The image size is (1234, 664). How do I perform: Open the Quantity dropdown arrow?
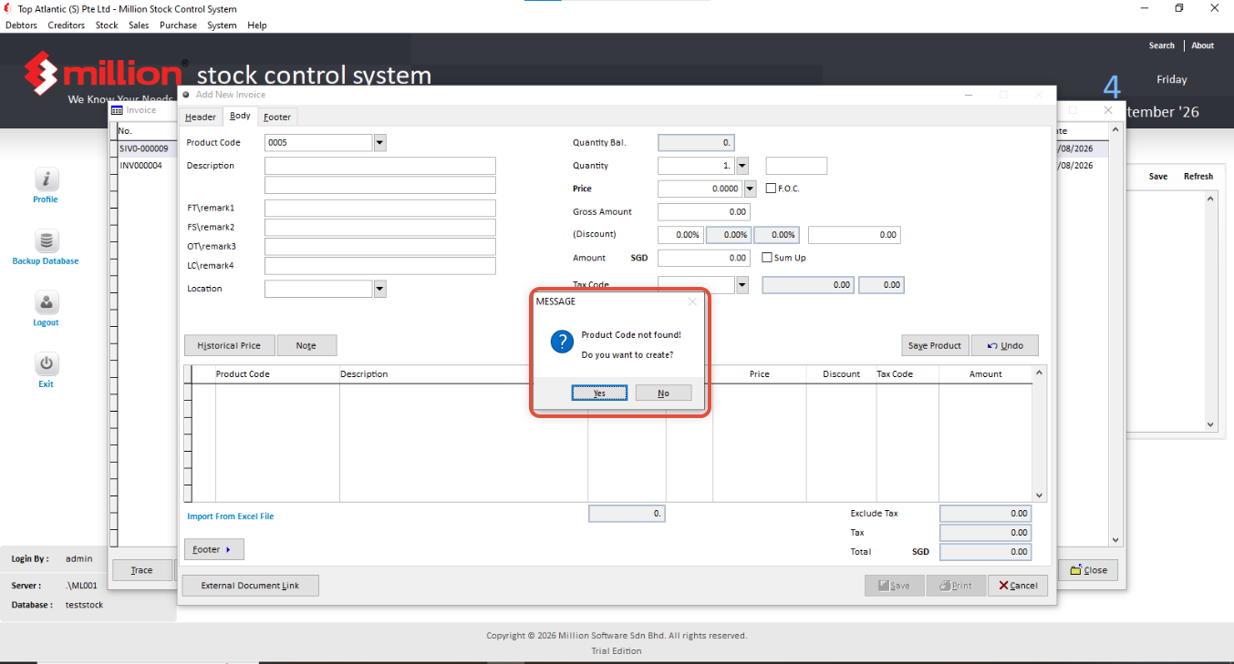tap(742, 166)
